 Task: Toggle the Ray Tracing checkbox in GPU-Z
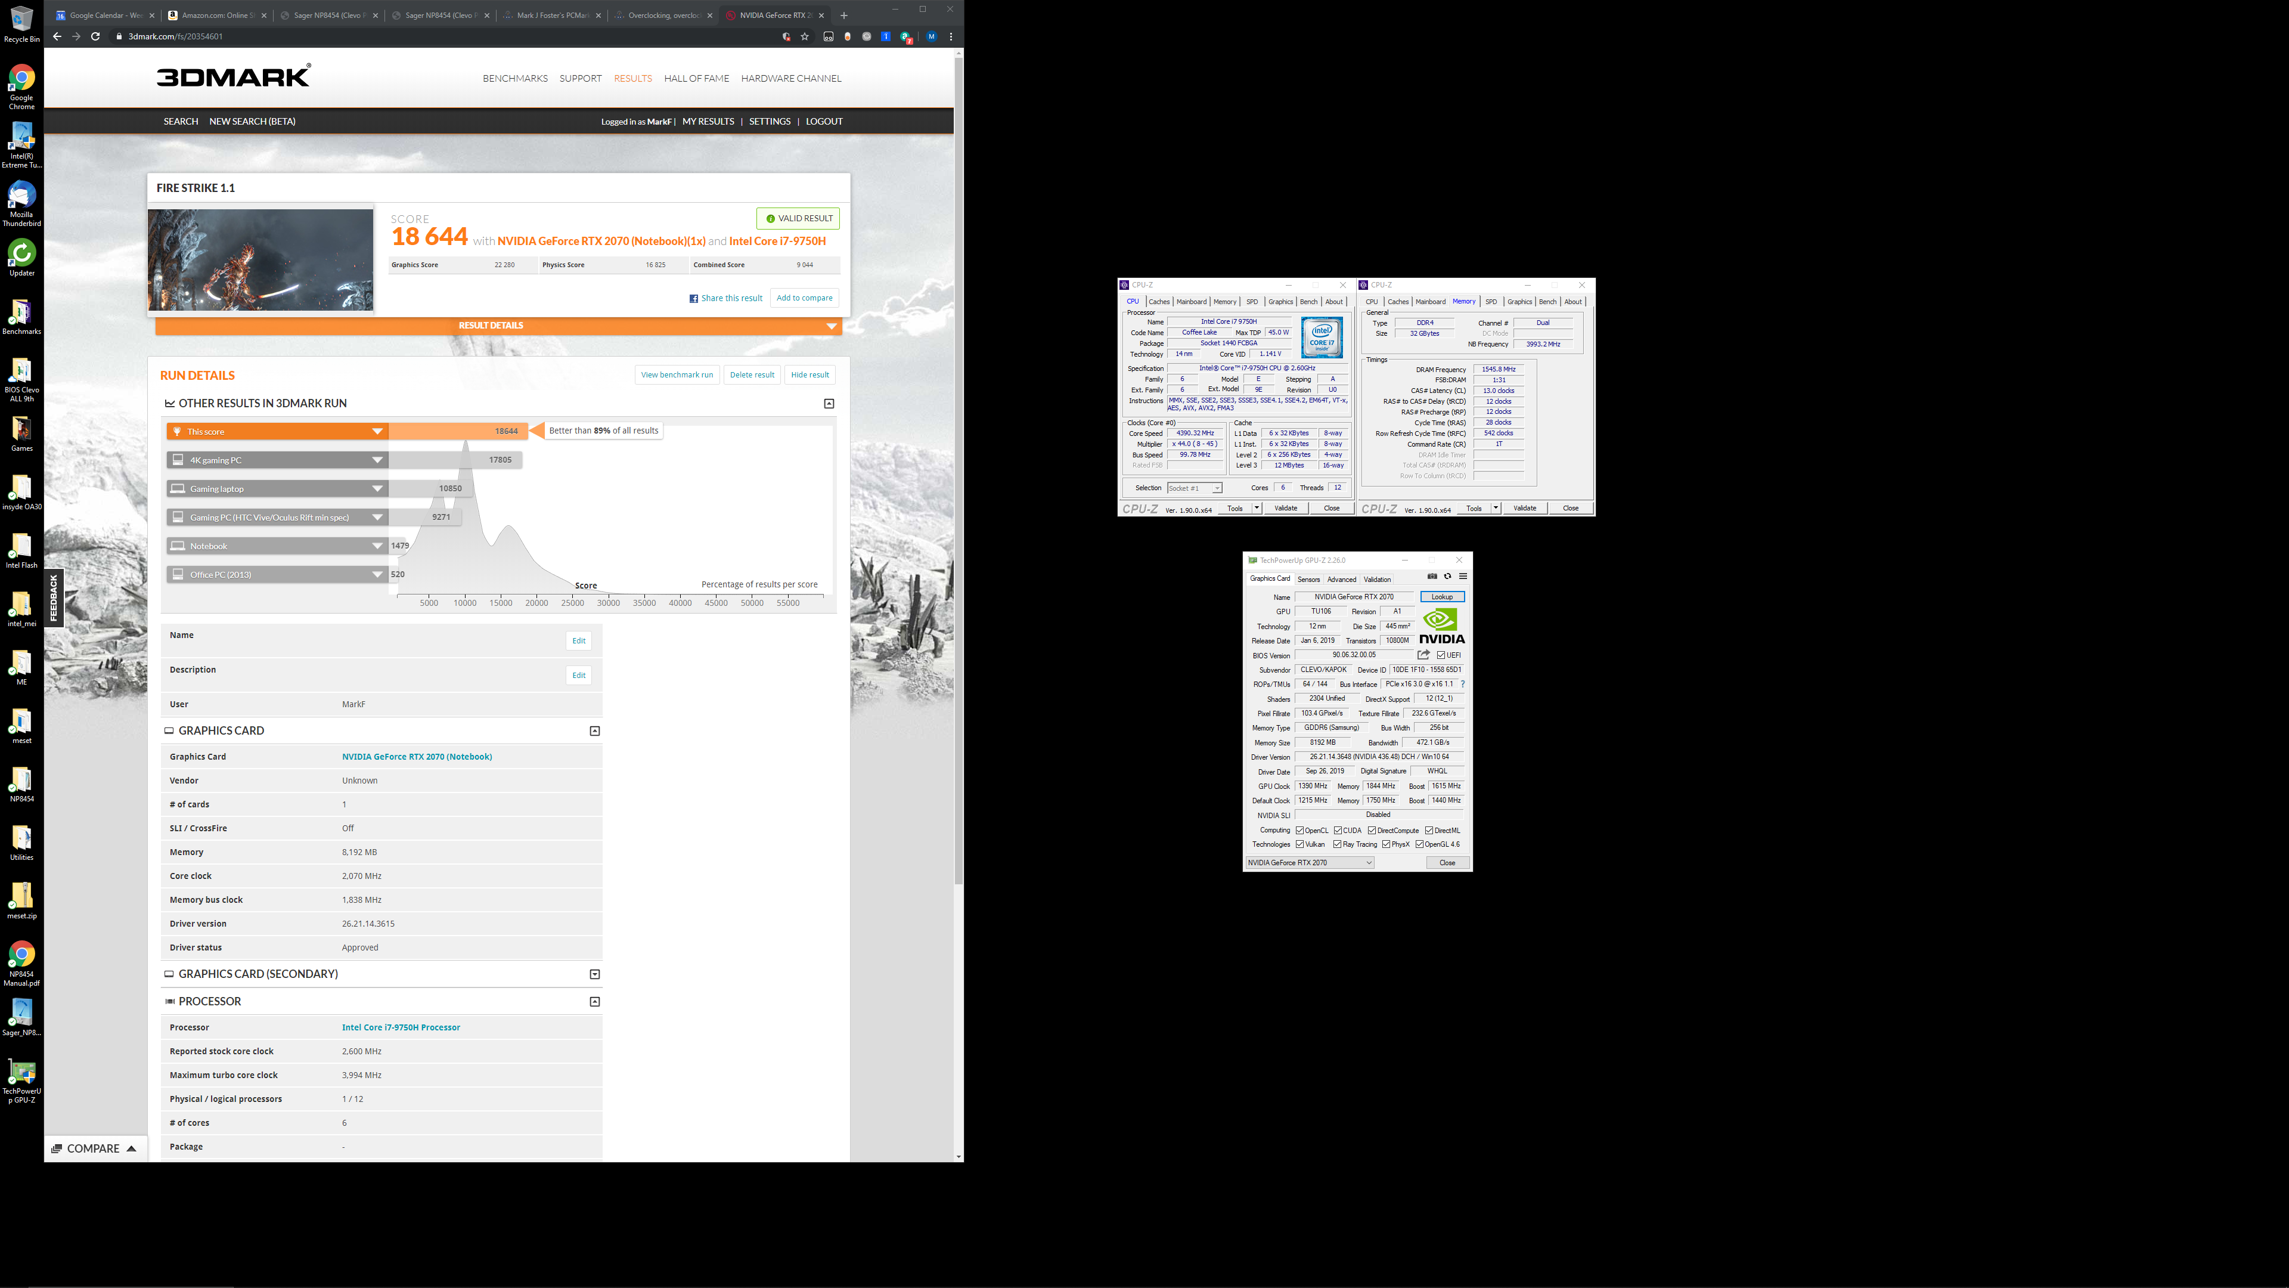tap(1337, 844)
